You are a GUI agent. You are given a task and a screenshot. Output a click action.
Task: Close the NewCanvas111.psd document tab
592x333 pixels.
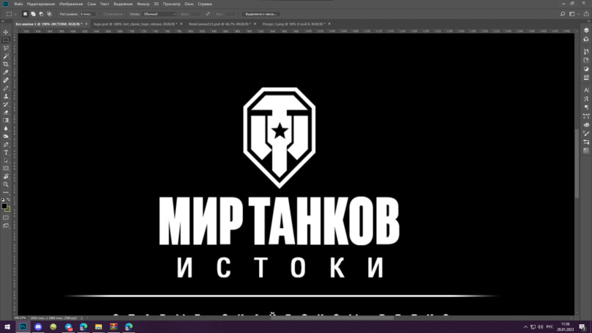click(255, 23)
